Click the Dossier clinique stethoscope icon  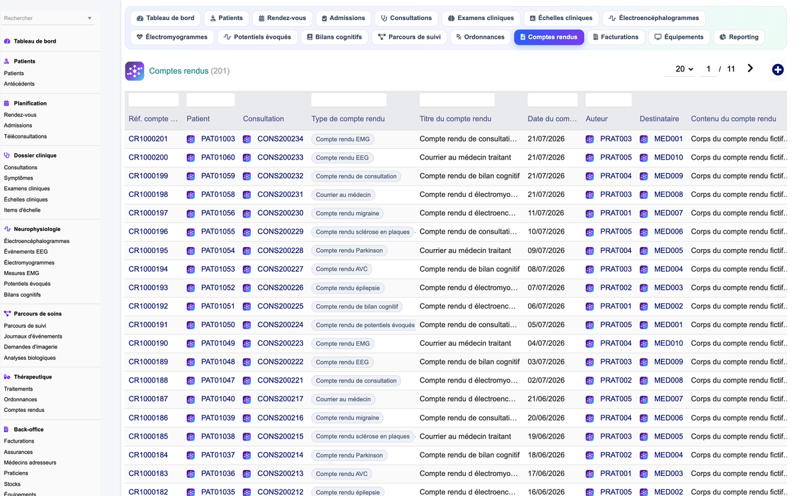tap(7, 155)
